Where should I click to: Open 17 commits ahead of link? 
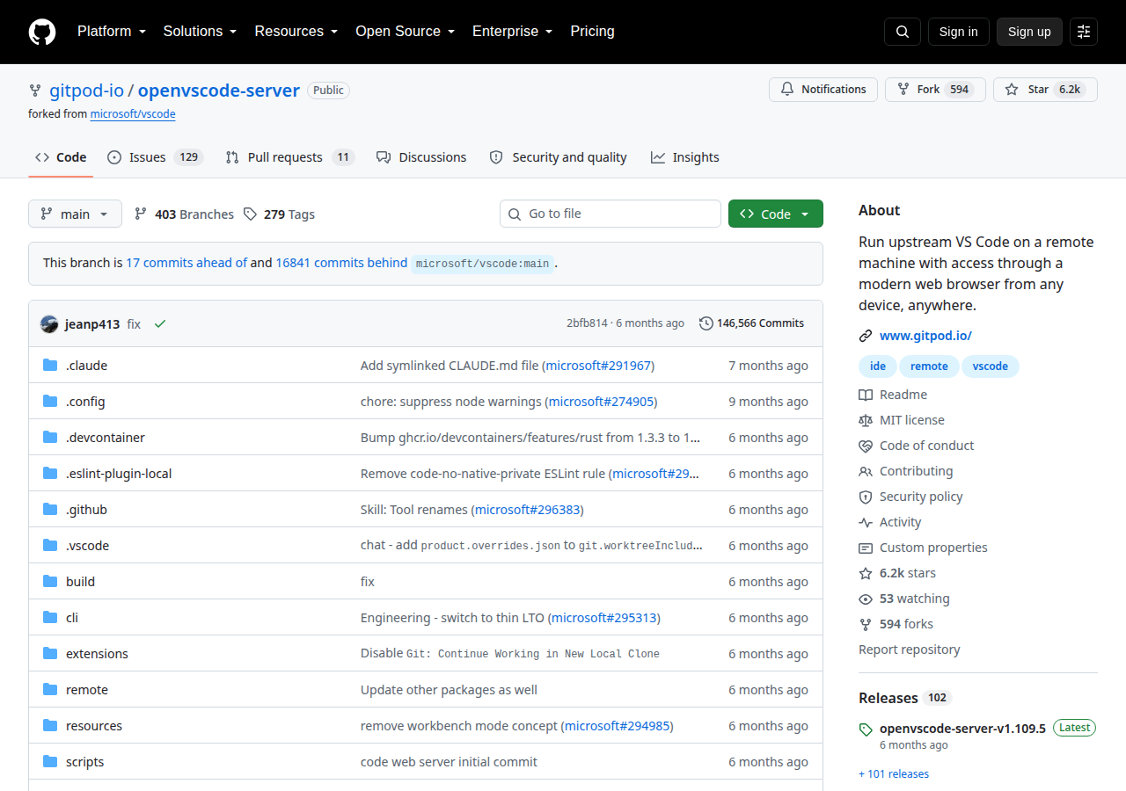(186, 263)
